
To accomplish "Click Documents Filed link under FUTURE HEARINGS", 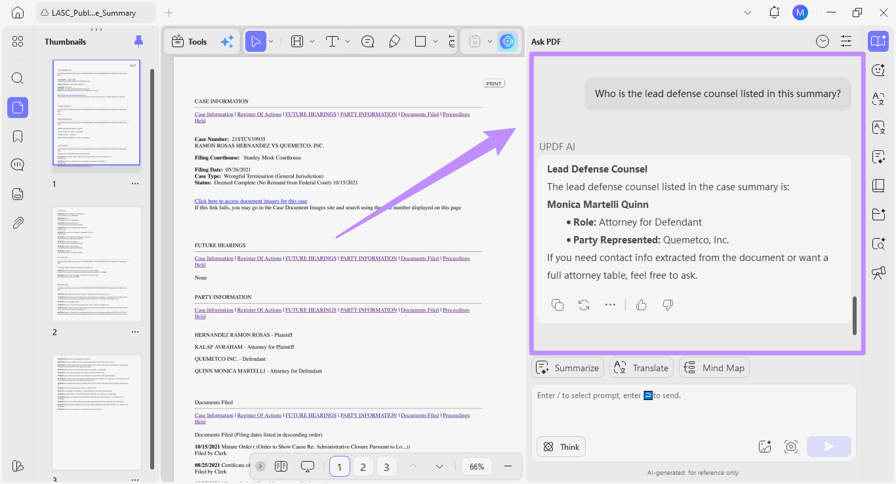I will point(420,258).
